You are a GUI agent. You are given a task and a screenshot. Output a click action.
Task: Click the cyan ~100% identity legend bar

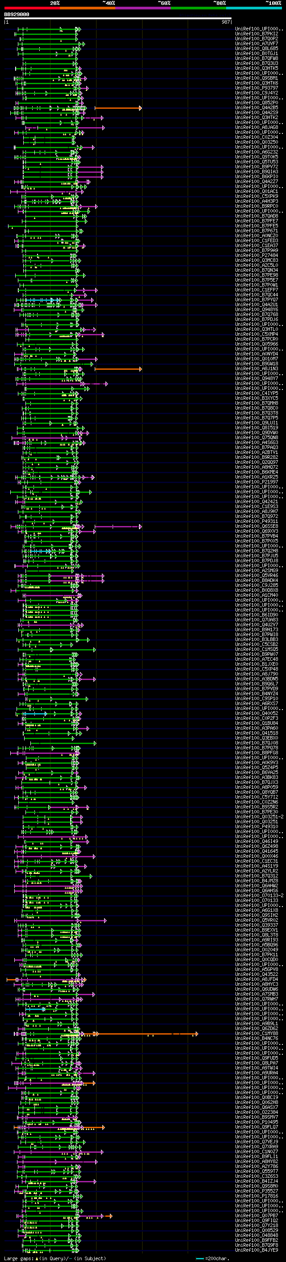coord(254,8)
